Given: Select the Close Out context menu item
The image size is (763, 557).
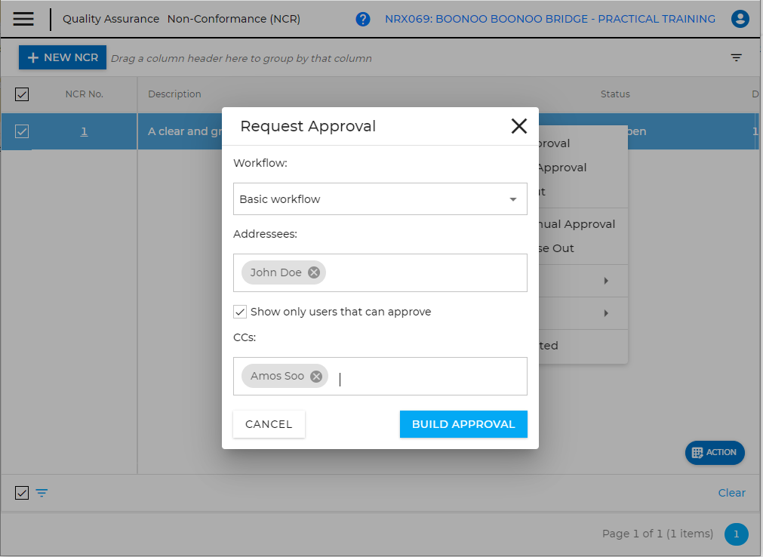Looking at the screenshot, I should (557, 248).
